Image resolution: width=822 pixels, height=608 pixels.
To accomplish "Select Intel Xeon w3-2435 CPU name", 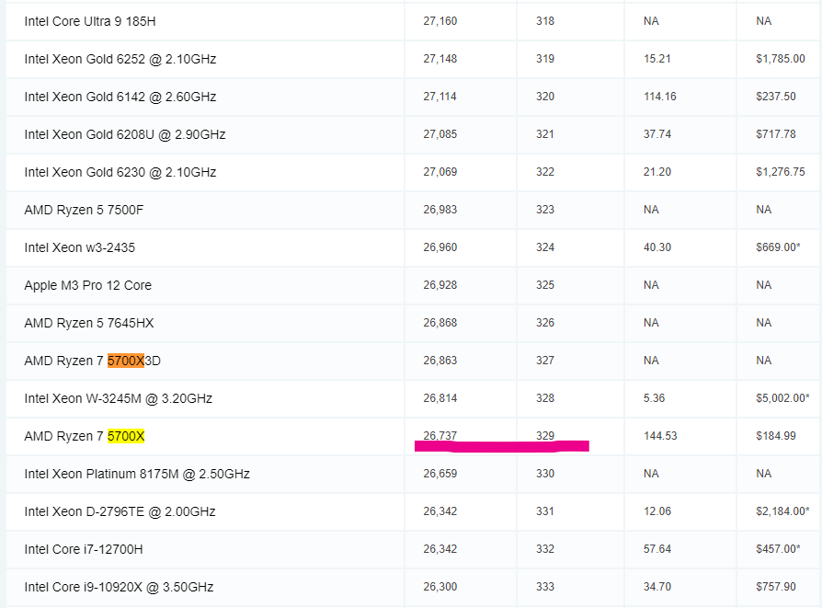I will (79, 247).
